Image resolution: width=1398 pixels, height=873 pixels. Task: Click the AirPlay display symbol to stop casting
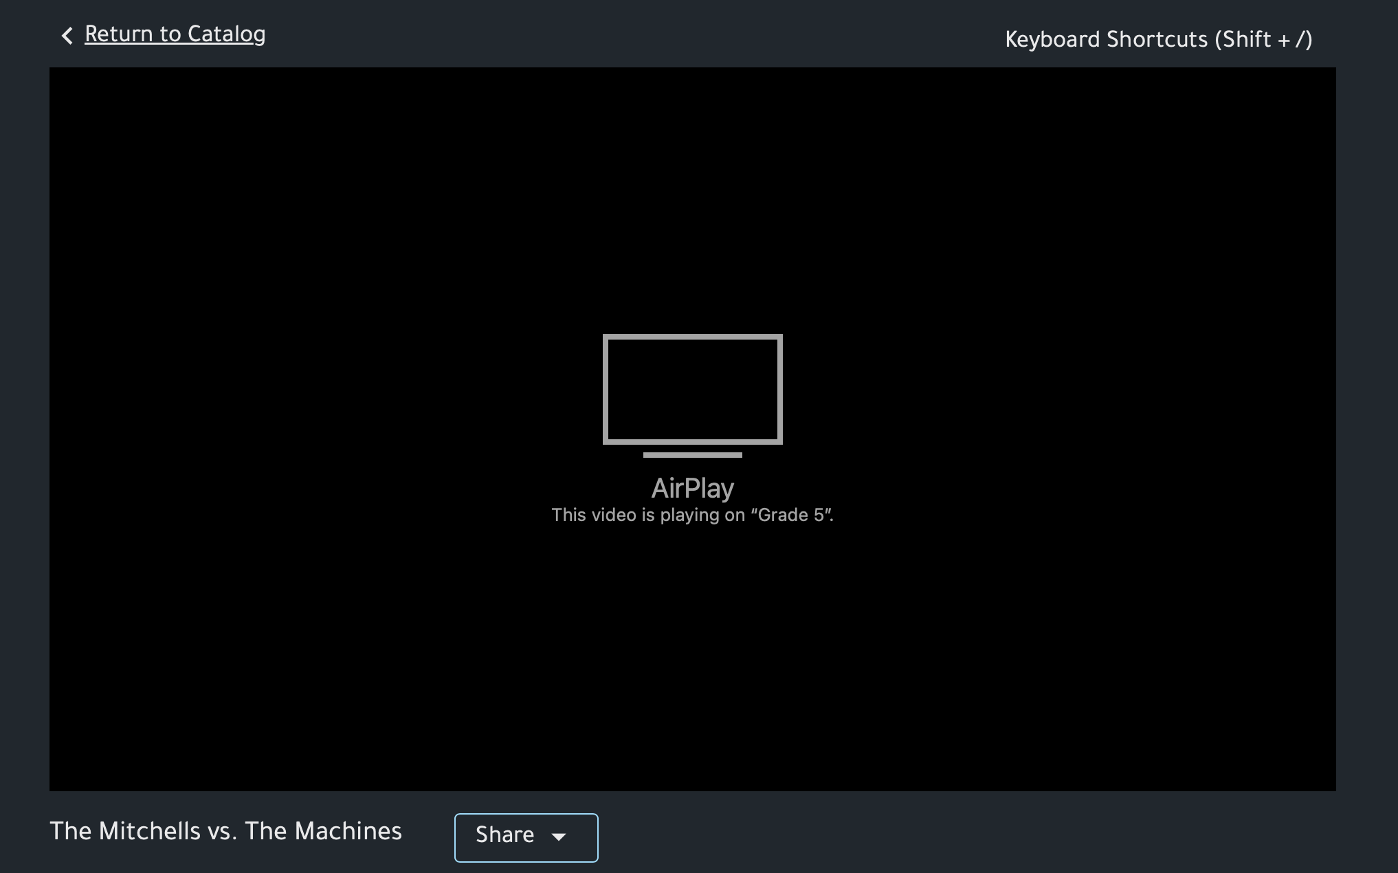coord(692,390)
